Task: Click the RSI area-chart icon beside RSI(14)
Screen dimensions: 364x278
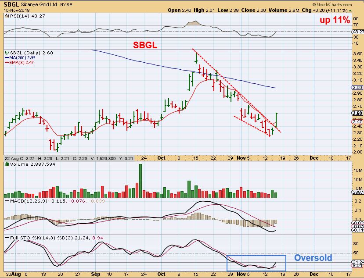Action: click(7, 16)
